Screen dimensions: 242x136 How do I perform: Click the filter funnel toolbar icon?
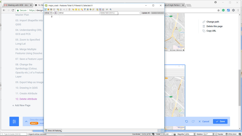point(85,9)
